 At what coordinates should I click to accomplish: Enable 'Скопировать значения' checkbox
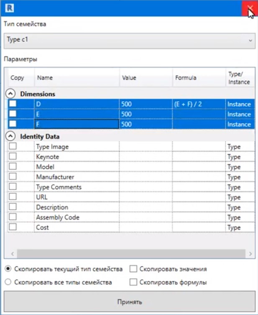pyautogui.click(x=133, y=269)
